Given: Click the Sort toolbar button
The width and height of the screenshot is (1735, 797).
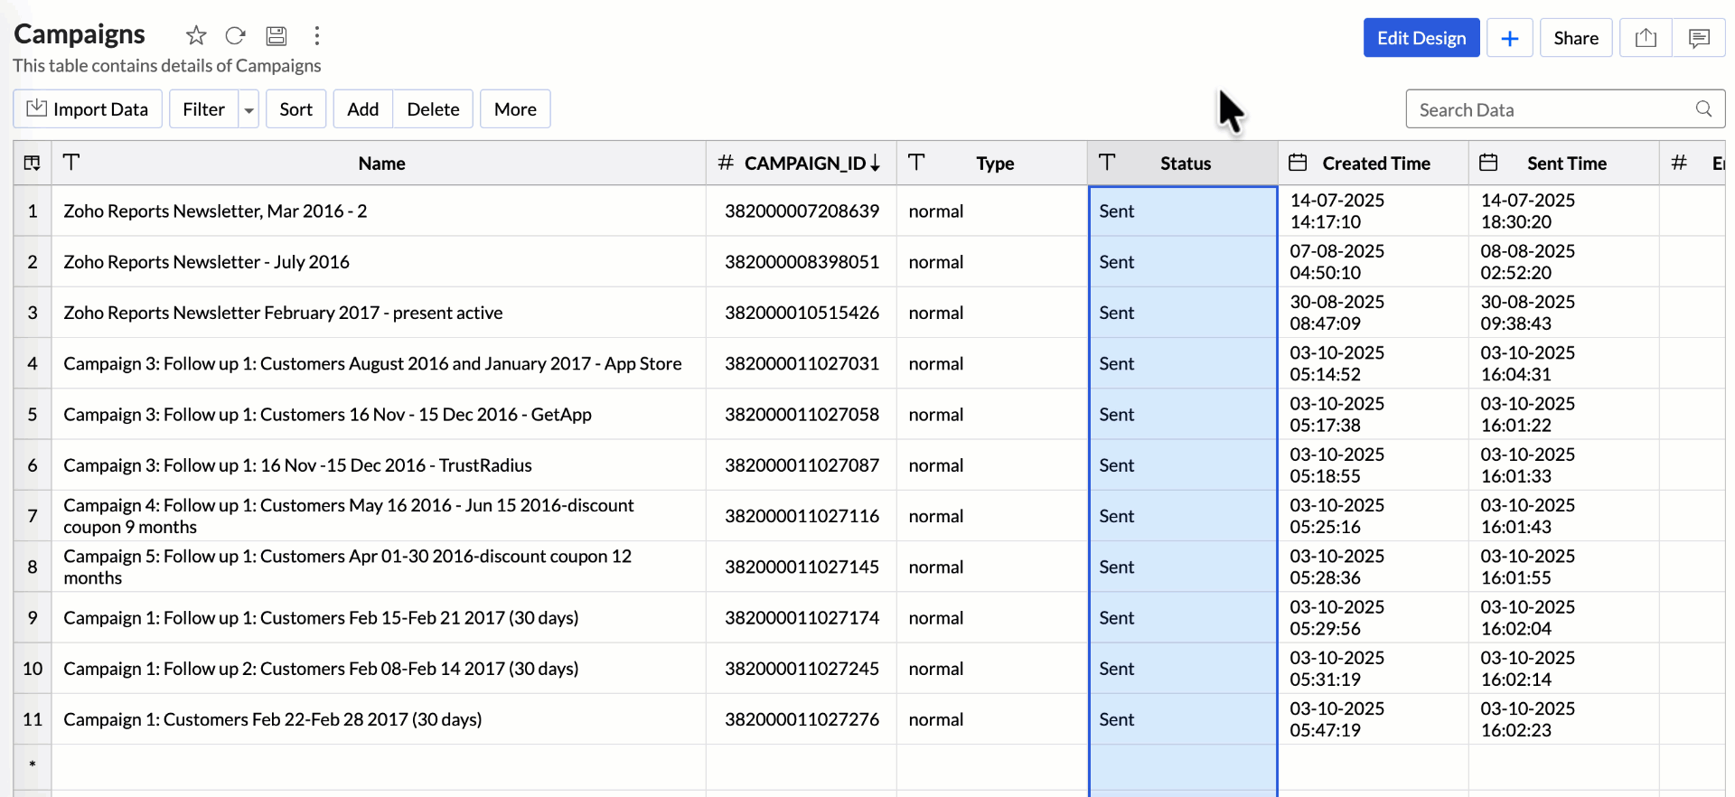Looking at the screenshot, I should (x=295, y=109).
